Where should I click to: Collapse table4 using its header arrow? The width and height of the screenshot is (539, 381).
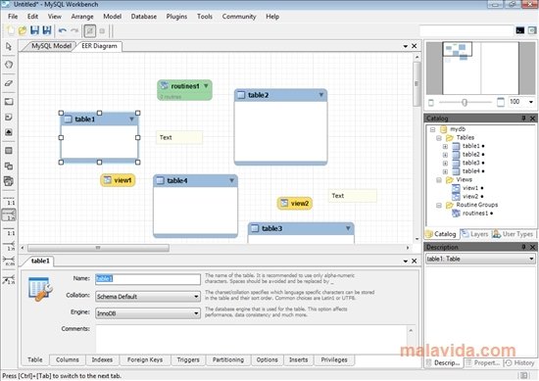[231, 180]
